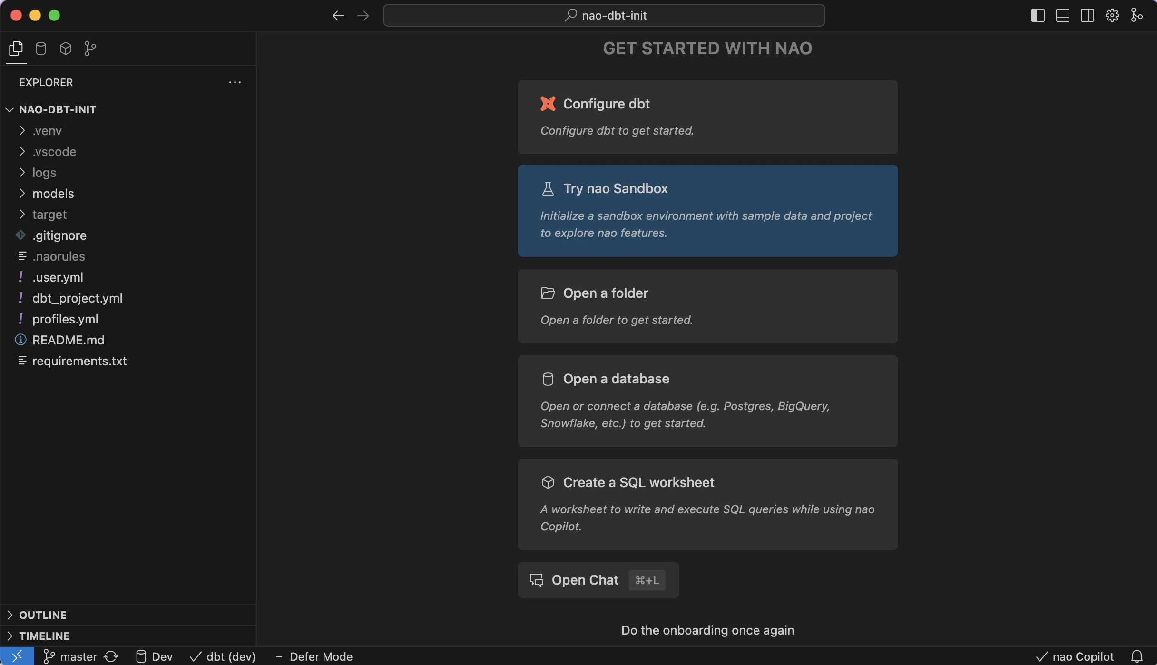
Task: Collapse the NAO-DBT-INIT root folder
Action: pos(128,109)
